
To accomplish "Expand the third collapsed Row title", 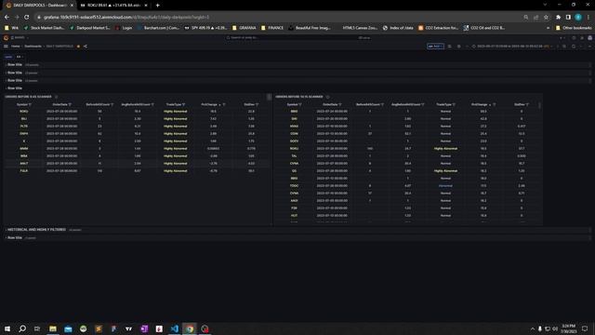I will 15,81.
